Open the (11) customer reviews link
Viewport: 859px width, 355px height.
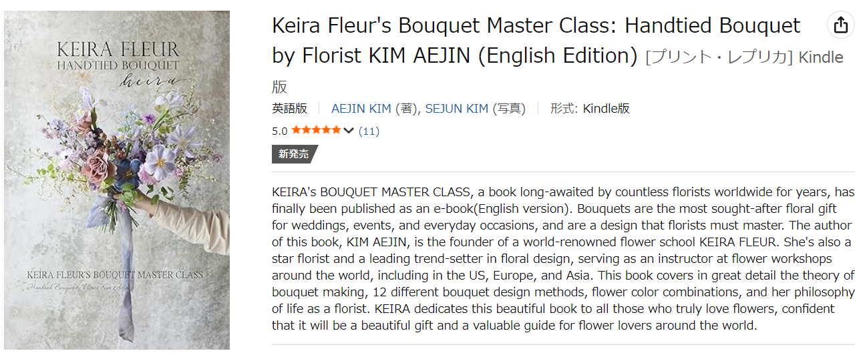(369, 131)
